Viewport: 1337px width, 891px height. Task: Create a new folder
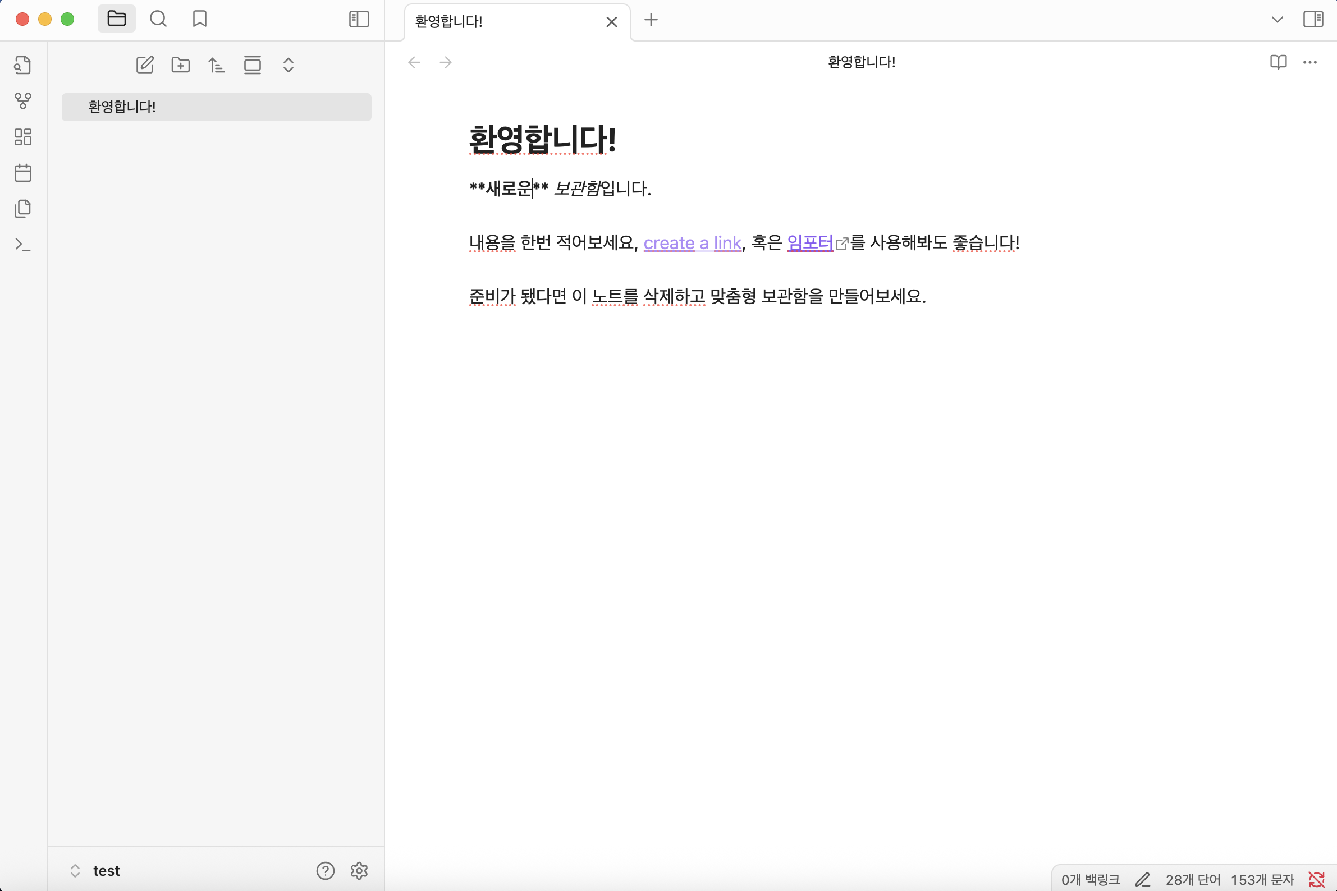click(x=181, y=65)
